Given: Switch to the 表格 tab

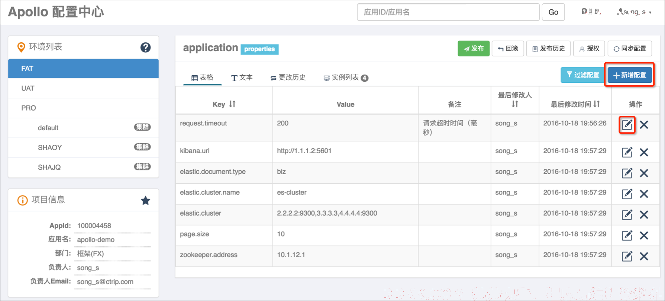Looking at the screenshot, I should point(202,77).
